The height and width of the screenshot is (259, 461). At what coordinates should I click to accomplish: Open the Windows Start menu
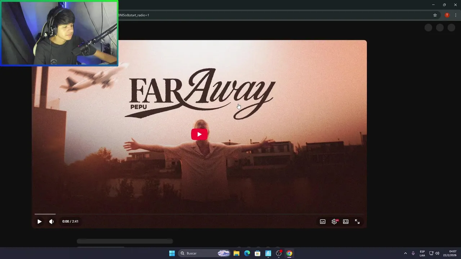[x=172, y=253]
